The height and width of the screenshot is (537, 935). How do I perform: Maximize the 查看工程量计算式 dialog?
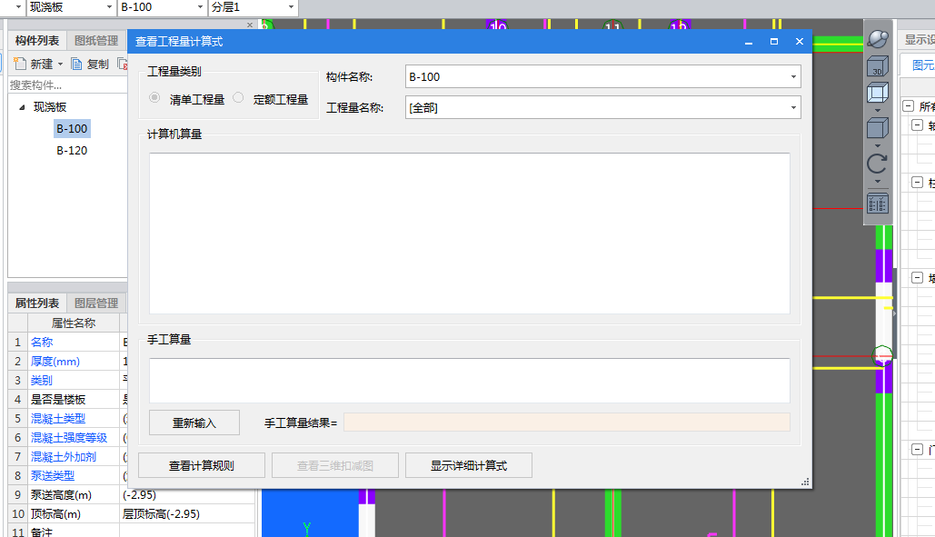tap(774, 41)
